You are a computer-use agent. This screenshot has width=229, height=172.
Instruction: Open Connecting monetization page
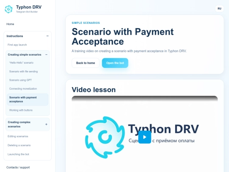click(23, 89)
